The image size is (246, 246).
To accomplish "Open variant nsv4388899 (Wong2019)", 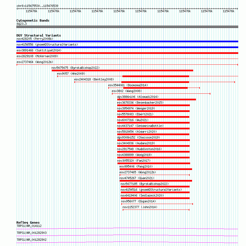I will [x=134, y=155].
